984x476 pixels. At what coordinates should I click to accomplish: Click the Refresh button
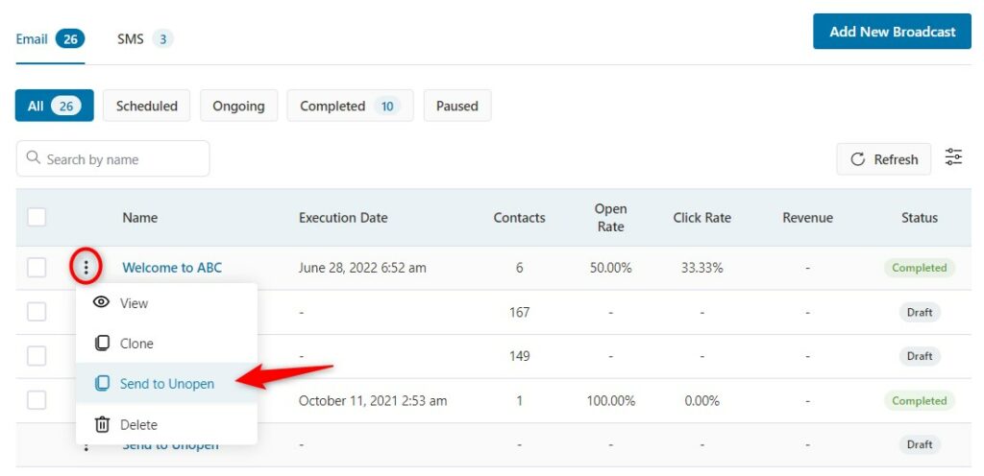point(884,159)
